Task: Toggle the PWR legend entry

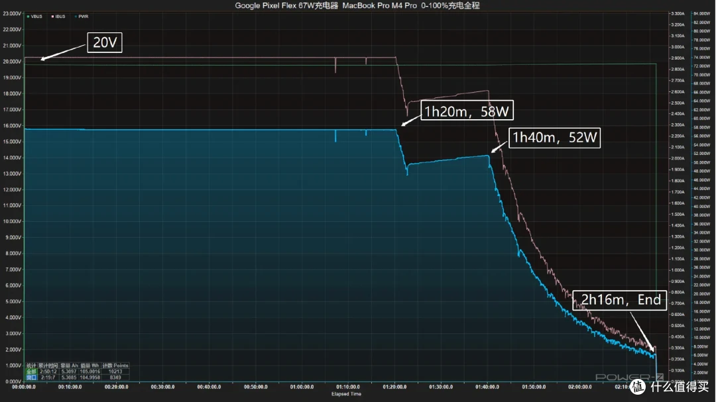Action: (82, 17)
